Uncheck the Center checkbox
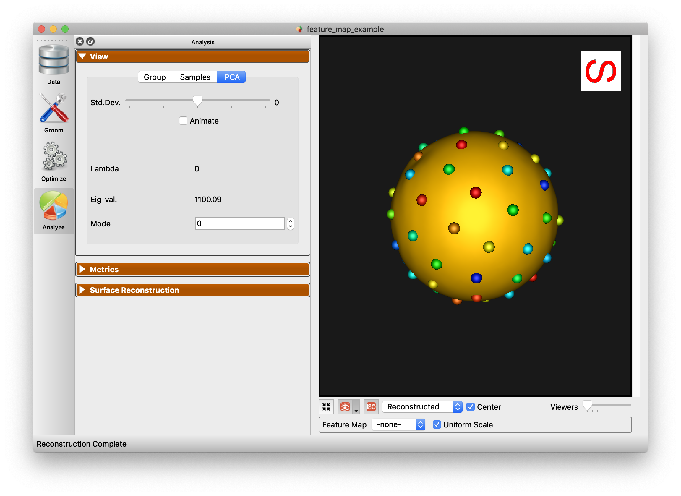 click(470, 407)
